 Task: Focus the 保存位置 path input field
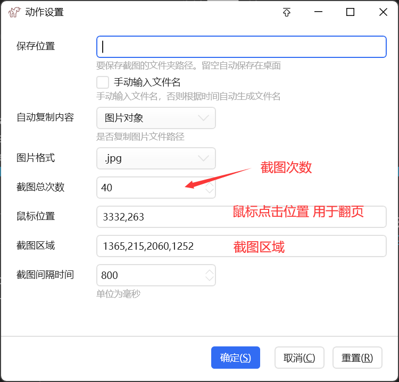pos(242,47)
